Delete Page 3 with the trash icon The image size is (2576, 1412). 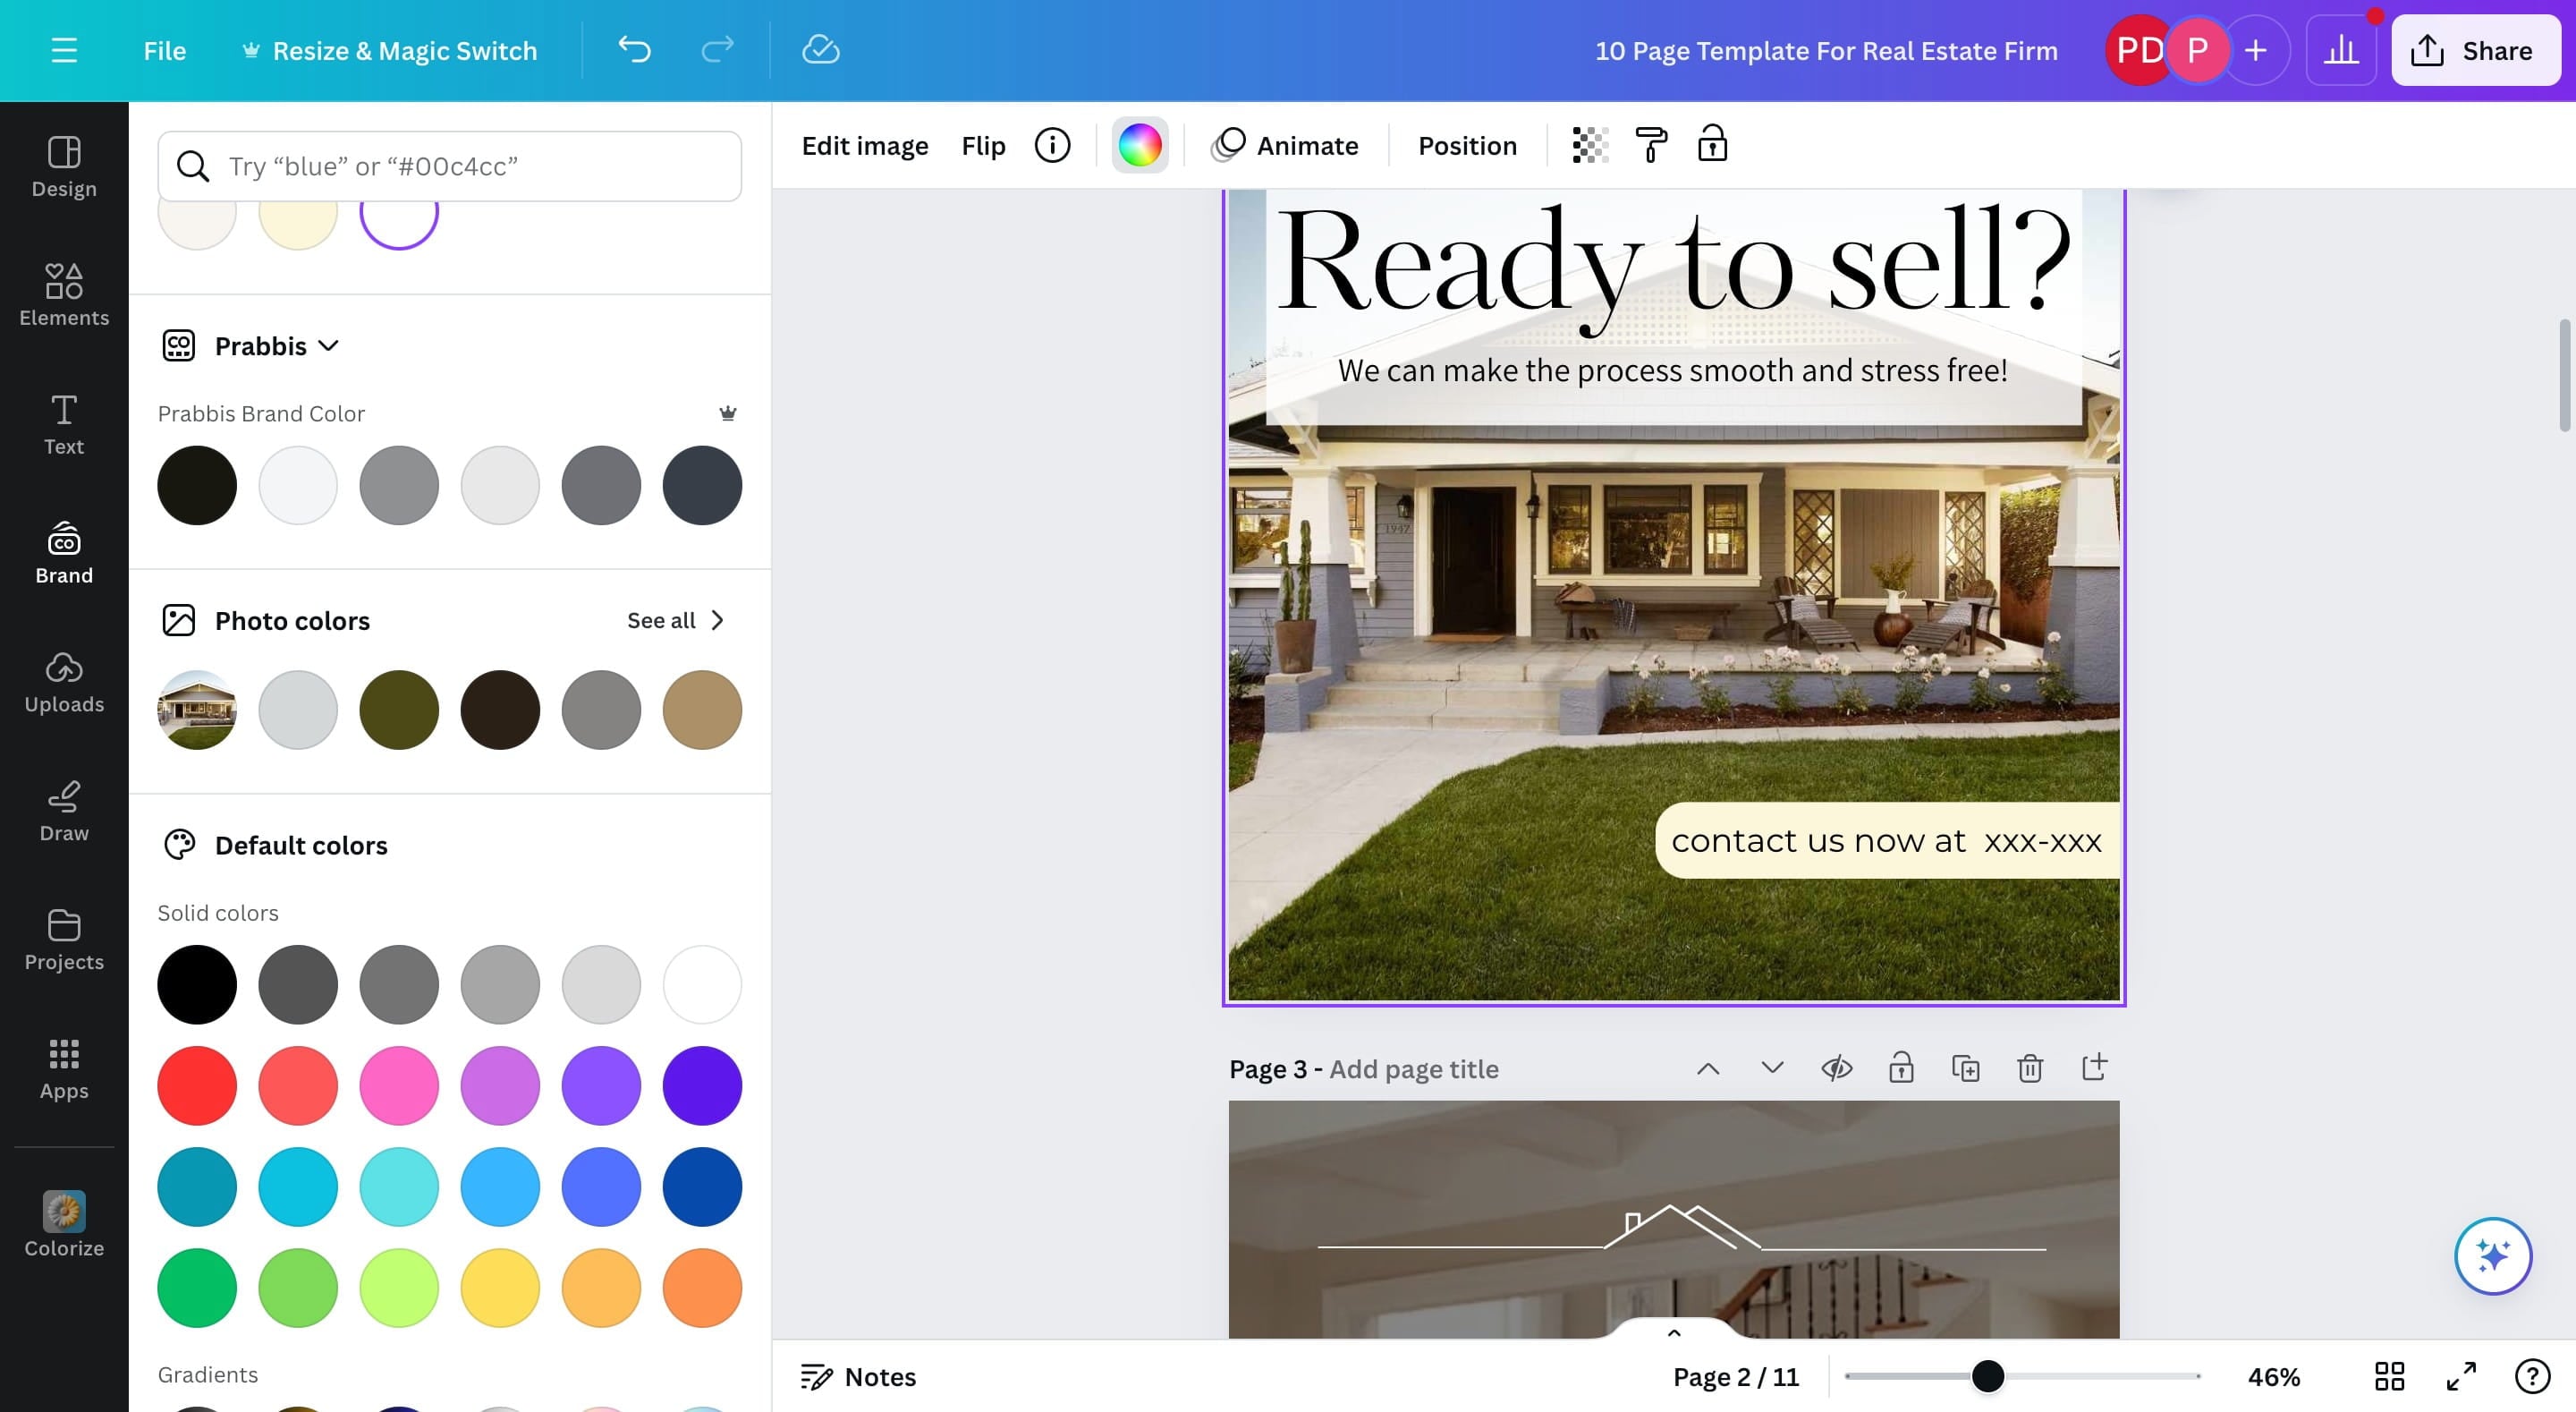(x=2030, y=1068)
